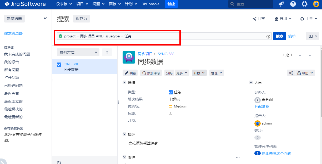Open the attachments more options ellipsis
The image size is (322, 164).
(x=238, y=157)
